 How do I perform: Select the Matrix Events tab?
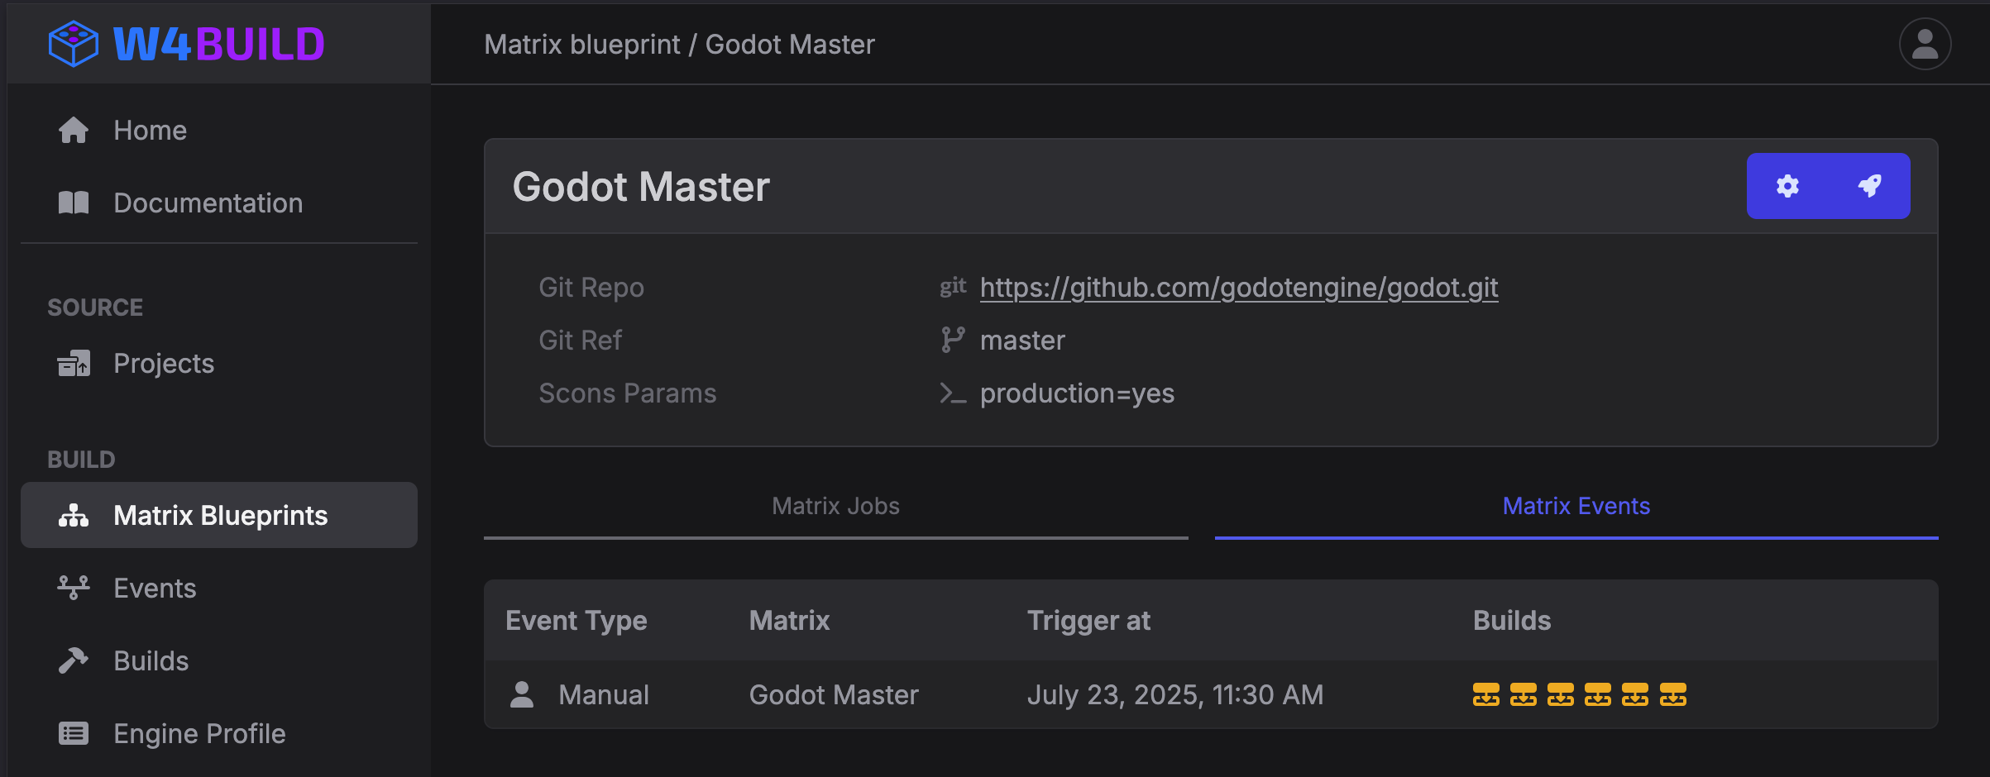(1576, 506)
